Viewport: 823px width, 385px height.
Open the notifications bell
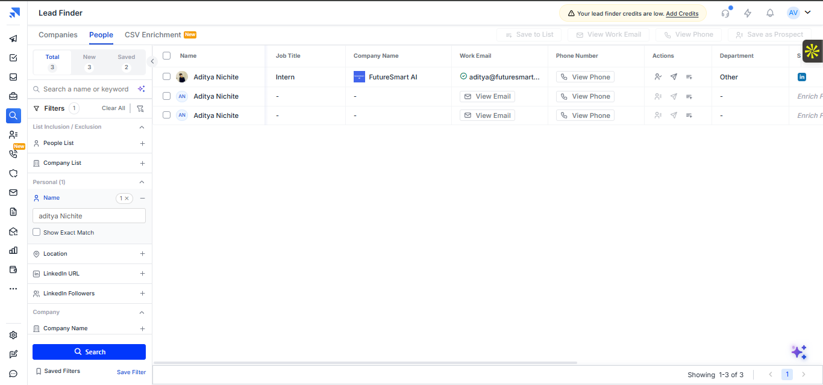(x=770, y=13)
